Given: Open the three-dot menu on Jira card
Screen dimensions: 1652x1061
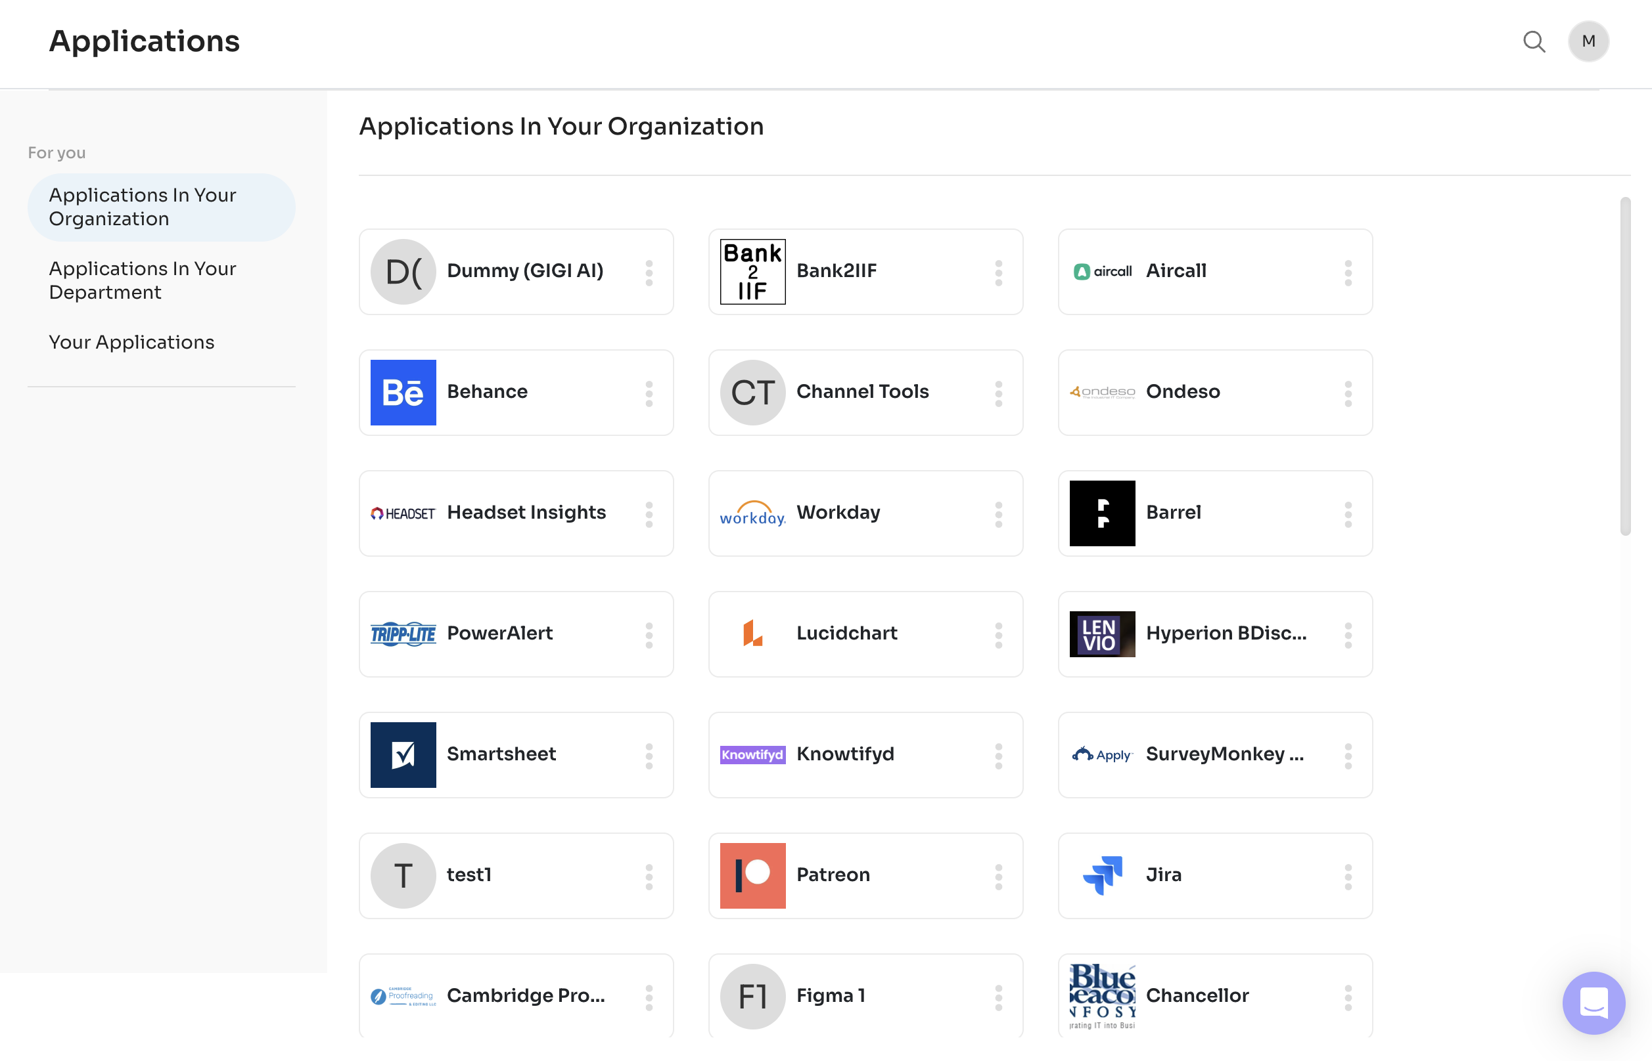Looking at the screenshot, I should tap(1348, 877).
